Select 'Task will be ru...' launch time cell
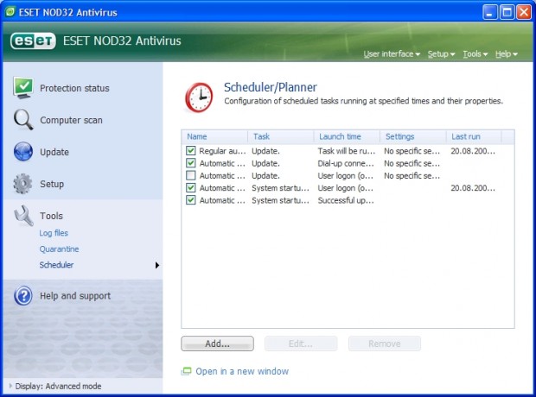The image size is (536, 397). click(x=347, y=151)
